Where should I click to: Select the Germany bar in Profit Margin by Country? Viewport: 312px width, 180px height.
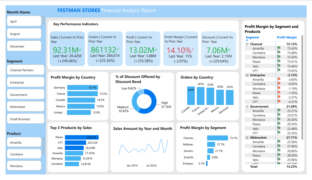tap(83, 88)
